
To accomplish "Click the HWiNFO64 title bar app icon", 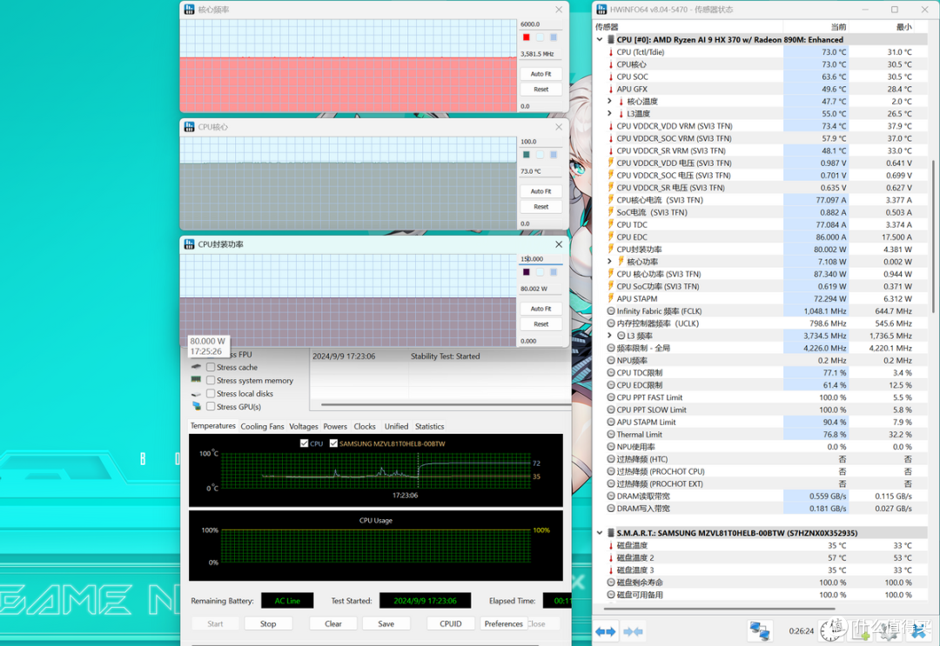I will 601,10.
